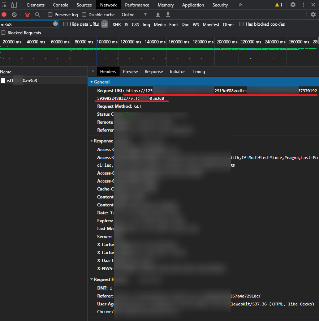Collapse the General headers section
The image size is (319, 321).
click(x=92, y=82)
